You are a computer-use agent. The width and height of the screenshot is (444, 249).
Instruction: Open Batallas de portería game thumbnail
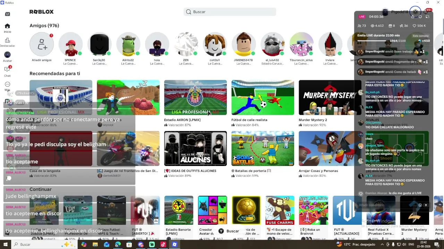click(263, 148)
